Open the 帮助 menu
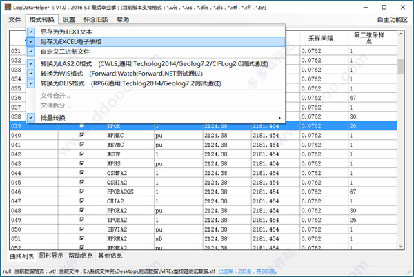This screenshot has height=277, width=414. click(x=123, y=20)
